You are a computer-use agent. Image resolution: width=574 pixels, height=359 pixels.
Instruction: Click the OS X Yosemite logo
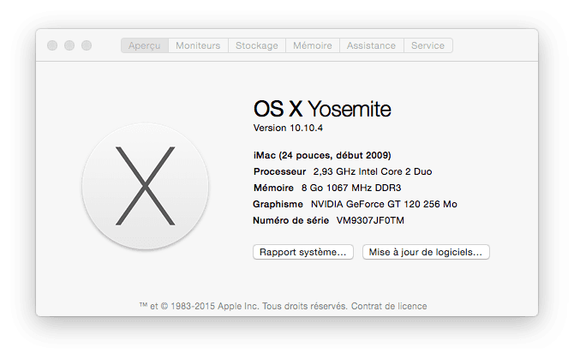pyautogui.click(x=146, y=186)
